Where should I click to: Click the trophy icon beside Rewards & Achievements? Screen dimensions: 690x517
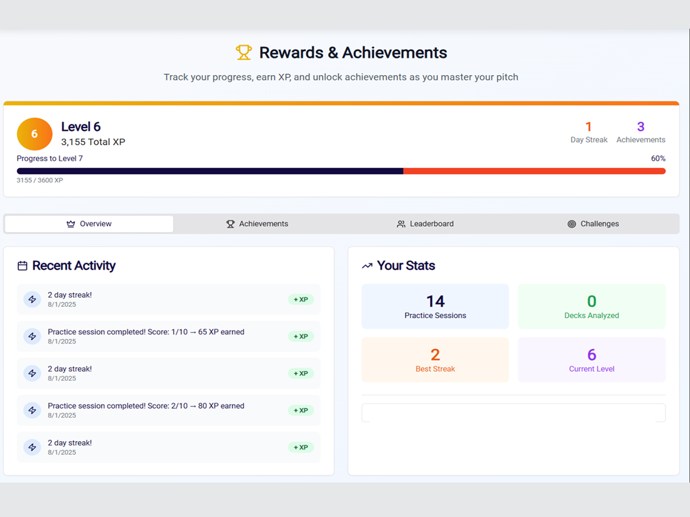click(244, 53)
